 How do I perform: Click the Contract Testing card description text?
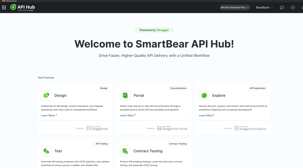[151, 163]
